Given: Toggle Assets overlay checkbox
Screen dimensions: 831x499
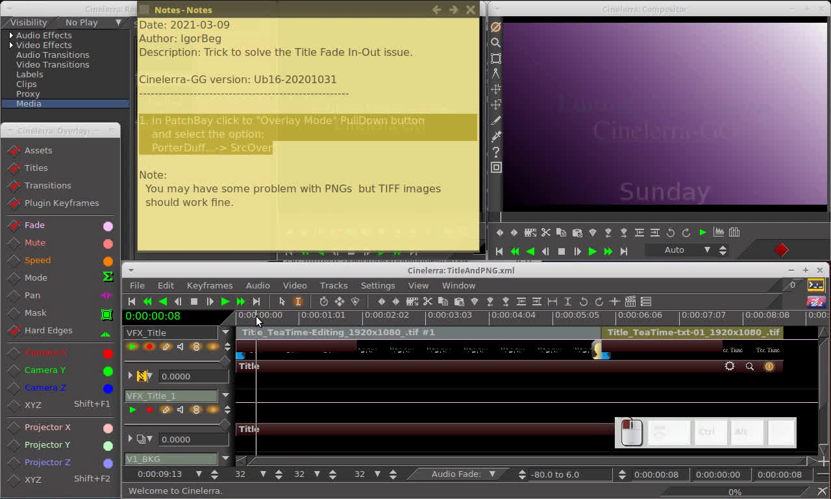Looking at the screenshot, I should tap(14, 151).
